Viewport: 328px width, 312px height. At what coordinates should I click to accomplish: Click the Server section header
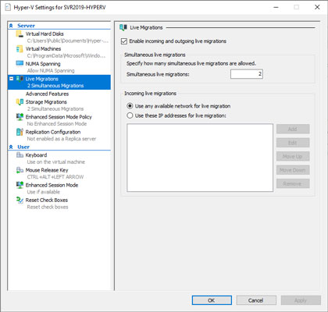(x=26, y=26)
